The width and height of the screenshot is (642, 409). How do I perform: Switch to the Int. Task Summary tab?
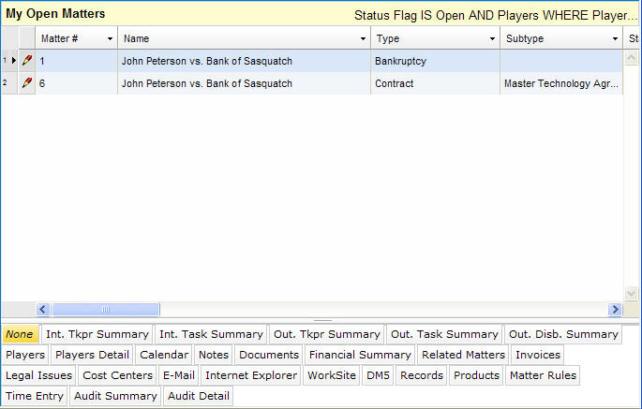pos(211,334)
